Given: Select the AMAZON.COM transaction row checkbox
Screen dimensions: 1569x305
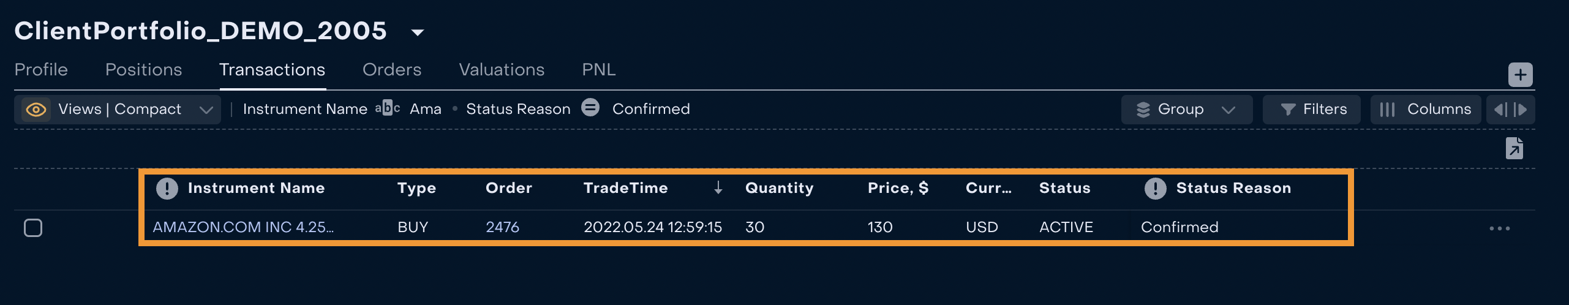Looking at the screenshot, I should tap(33, 228).
